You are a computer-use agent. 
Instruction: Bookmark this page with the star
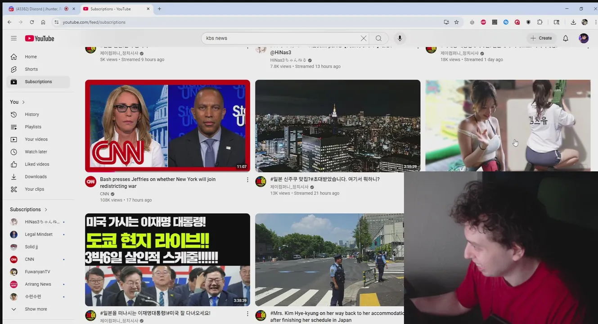click(x=457, y=22)
